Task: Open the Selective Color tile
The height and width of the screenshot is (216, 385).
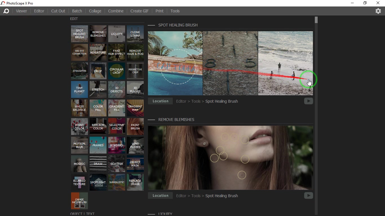Action: [x=117, y=127]
